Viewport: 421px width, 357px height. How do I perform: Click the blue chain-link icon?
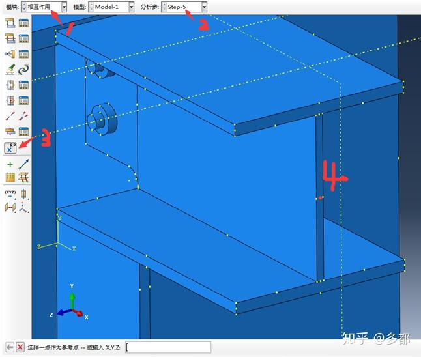[x=23, y=70]
